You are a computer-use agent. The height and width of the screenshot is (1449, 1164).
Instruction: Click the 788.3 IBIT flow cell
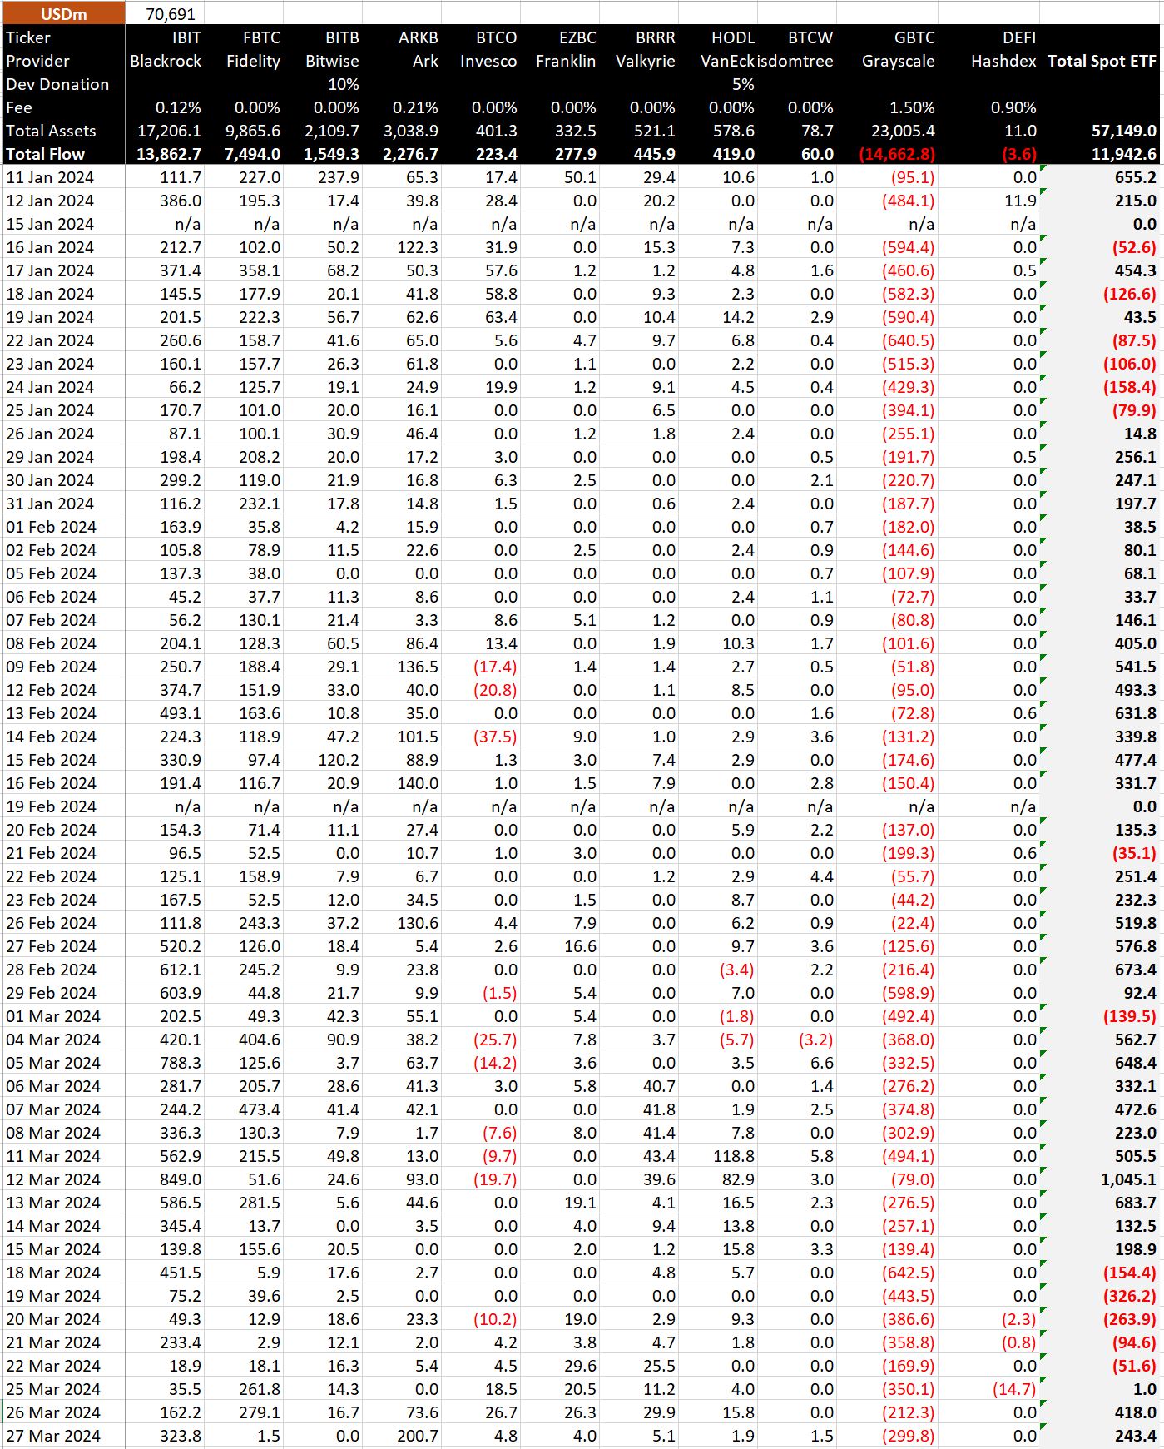pyautogui.click(x=181, y=1063)
